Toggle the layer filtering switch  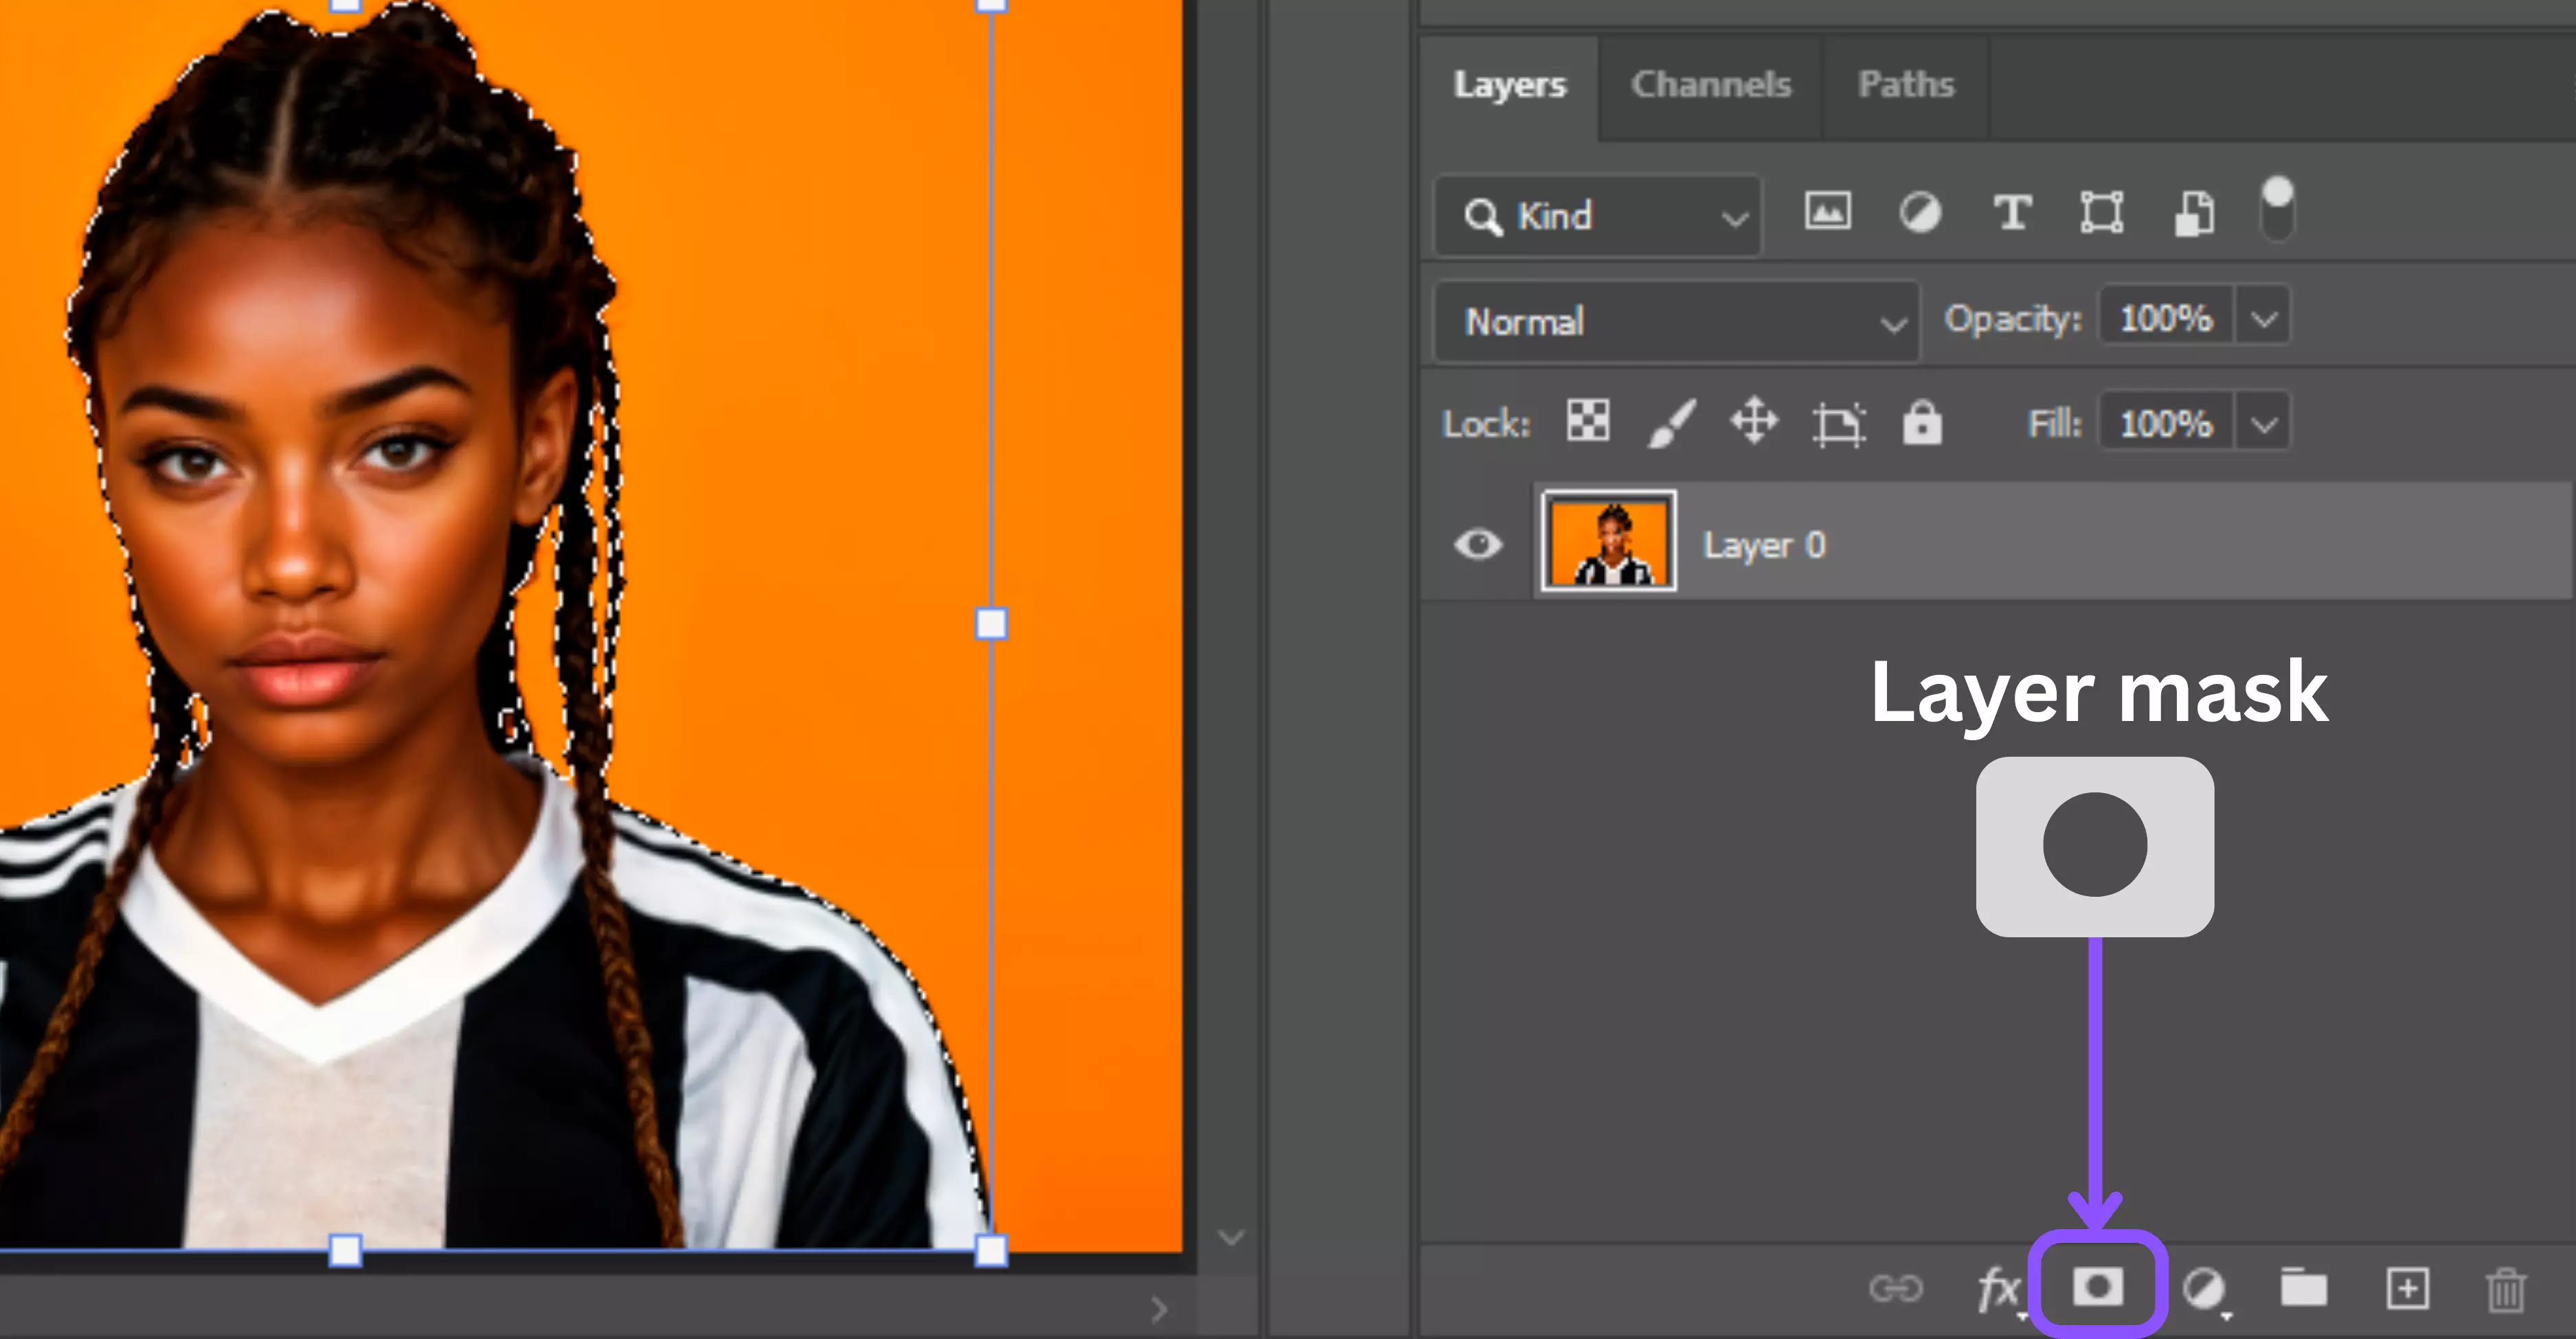click(2277, 209)
